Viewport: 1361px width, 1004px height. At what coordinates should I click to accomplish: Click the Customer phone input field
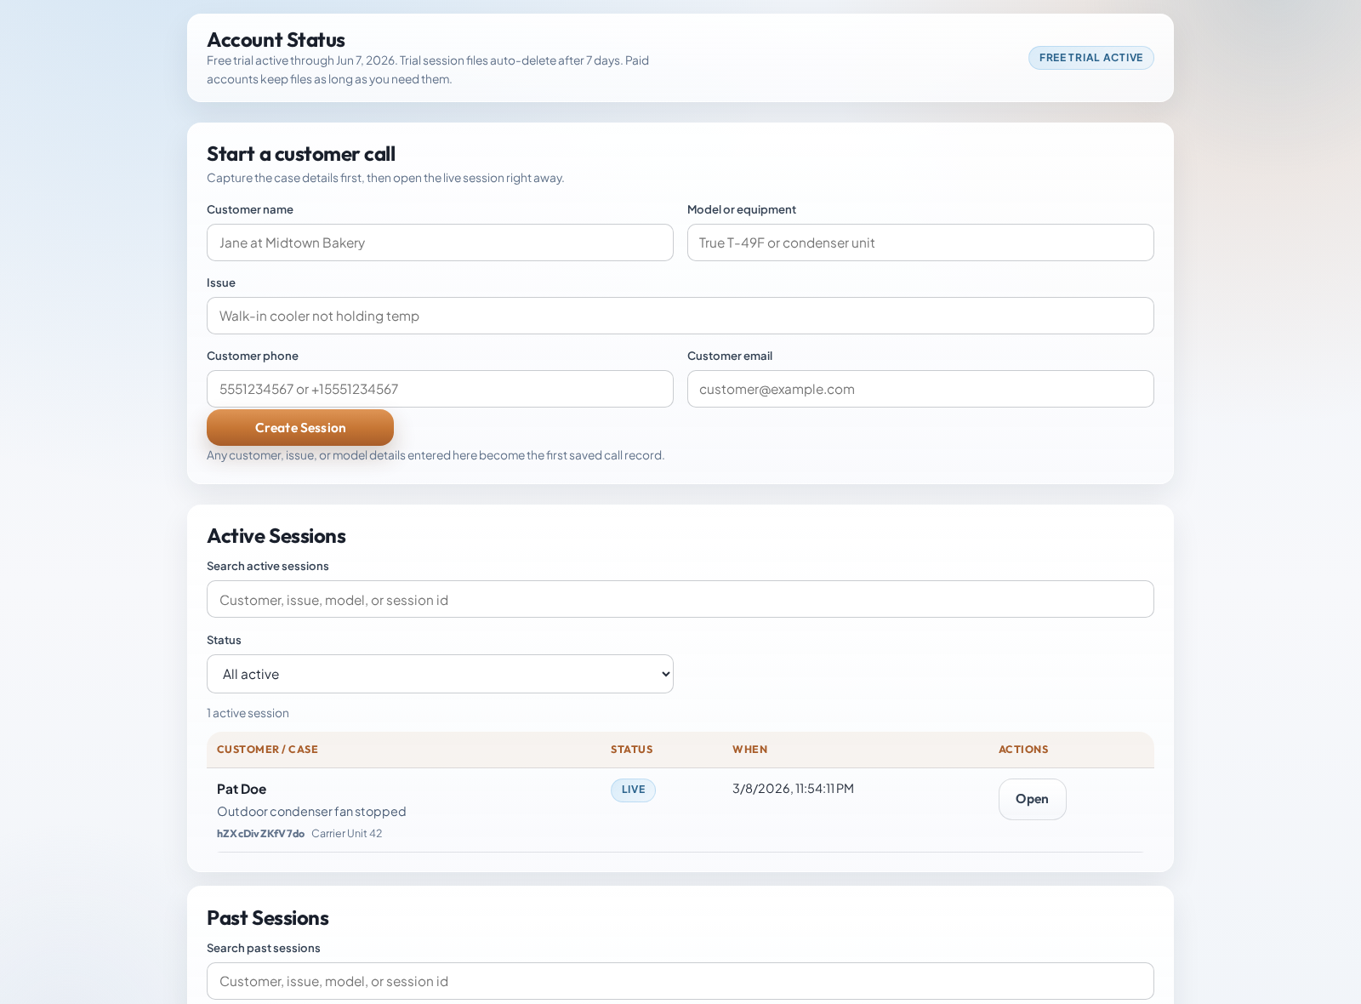click(439, 389)
